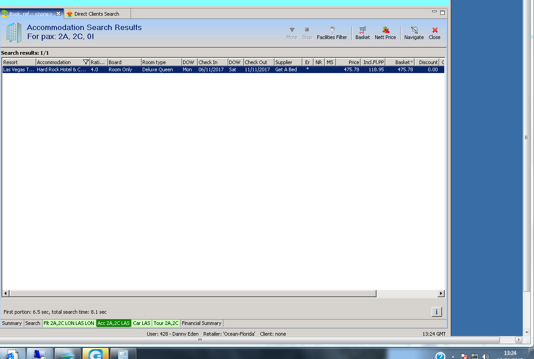Open the Facilities Filter funnel icon

[x=333, y=30]
